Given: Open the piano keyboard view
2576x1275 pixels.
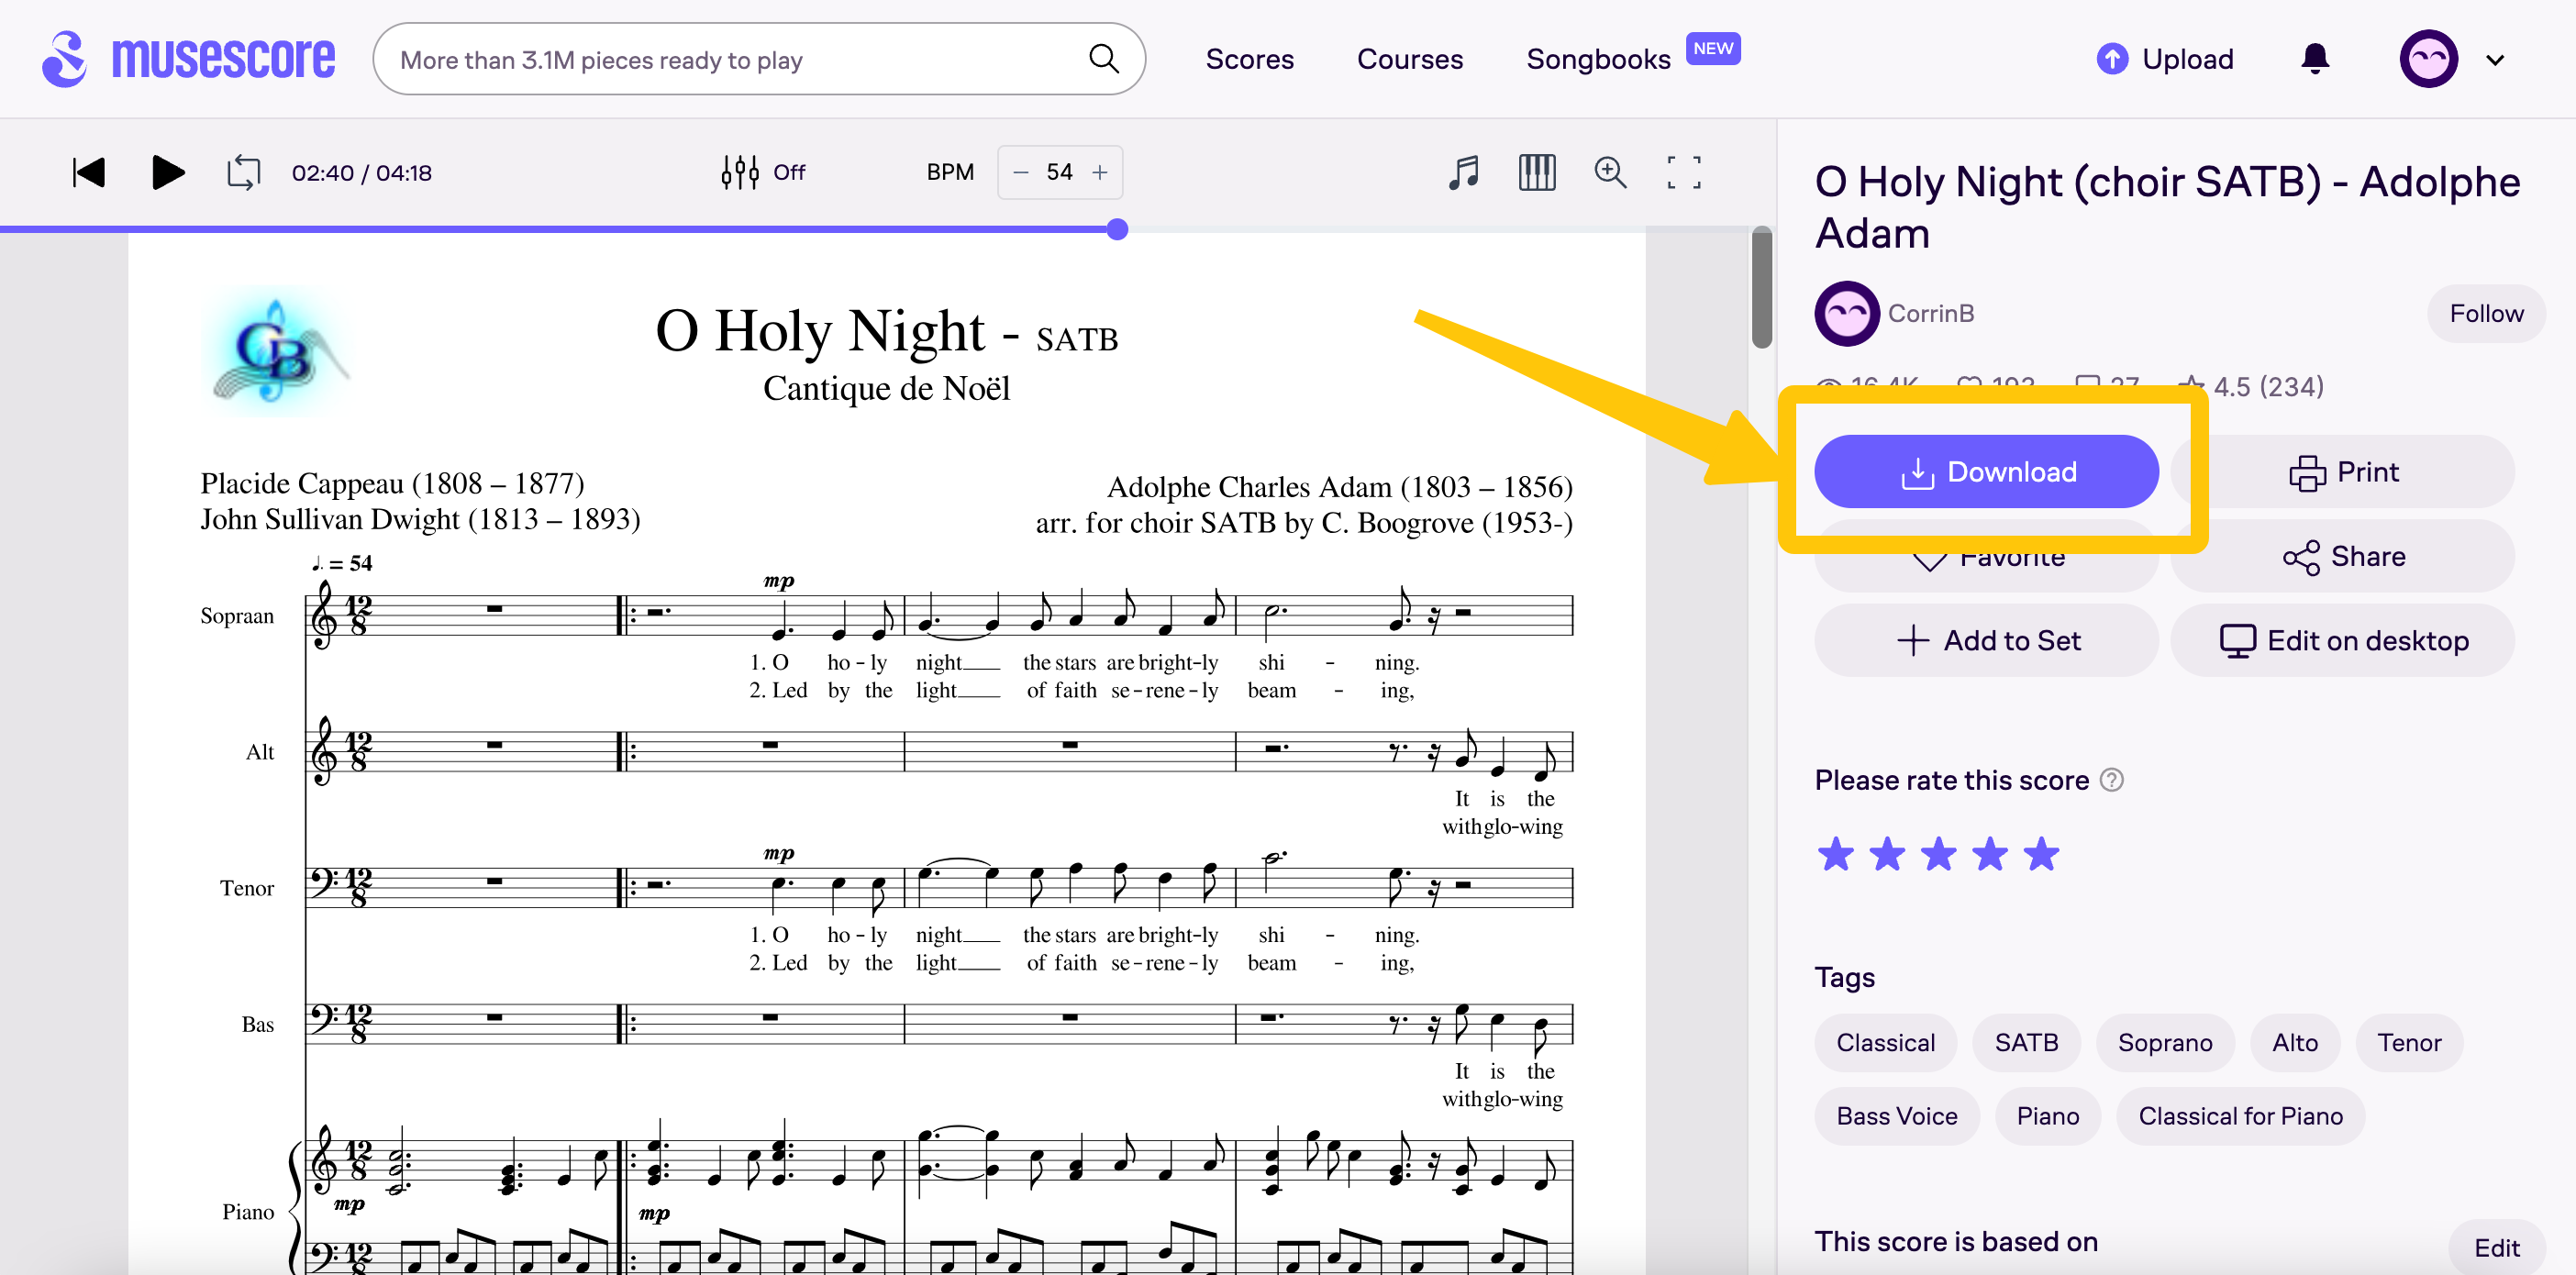Looking at the screenshot, I should pos(1537,172).
